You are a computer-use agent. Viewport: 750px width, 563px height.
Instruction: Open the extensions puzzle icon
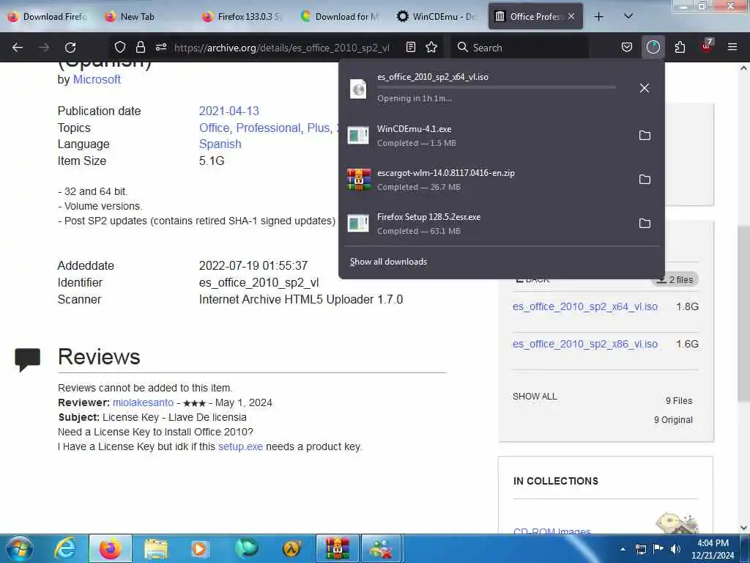pyautogui.click(x=680, y=47)
